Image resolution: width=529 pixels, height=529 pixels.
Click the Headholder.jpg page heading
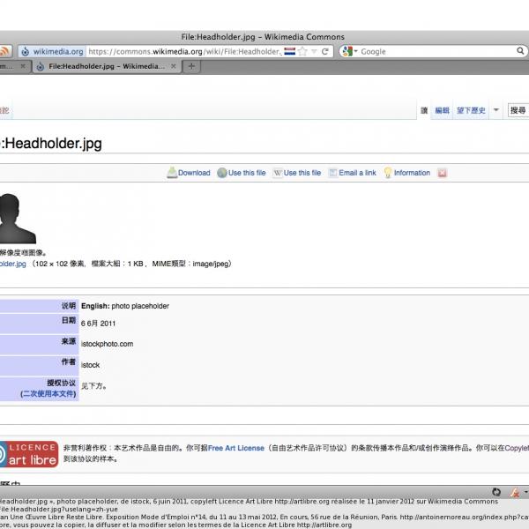coord(50,144)
